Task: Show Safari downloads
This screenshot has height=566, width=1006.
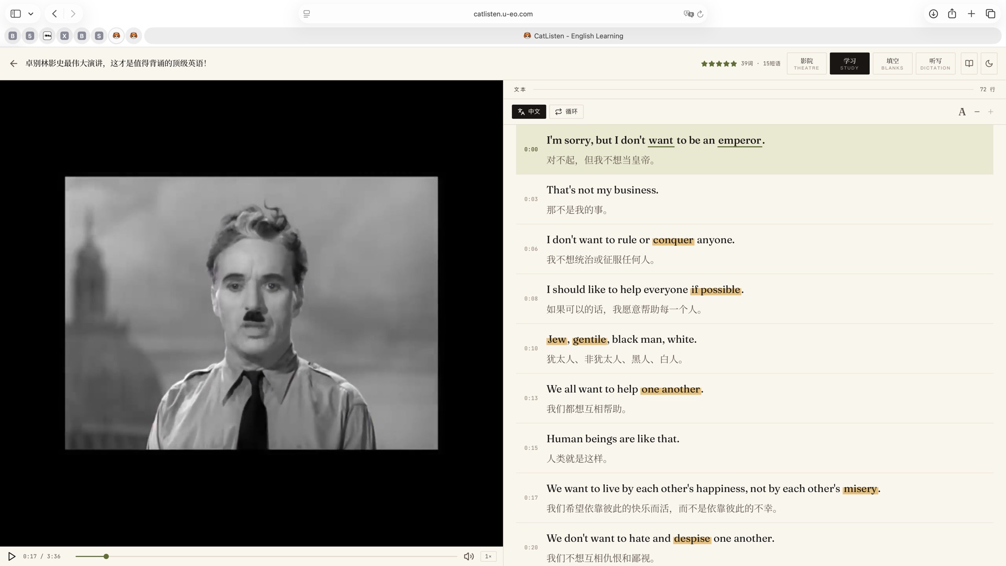Action: tap(933, 14)
